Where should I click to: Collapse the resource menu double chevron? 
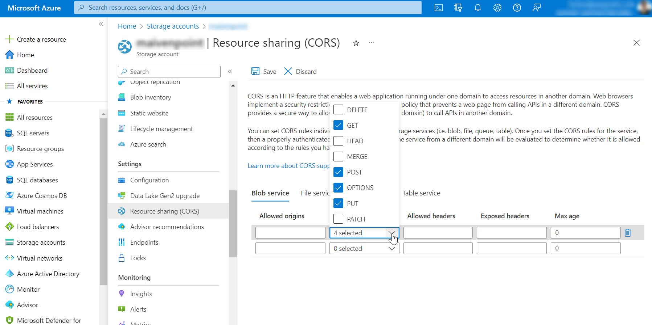click(x=230, y=71)
